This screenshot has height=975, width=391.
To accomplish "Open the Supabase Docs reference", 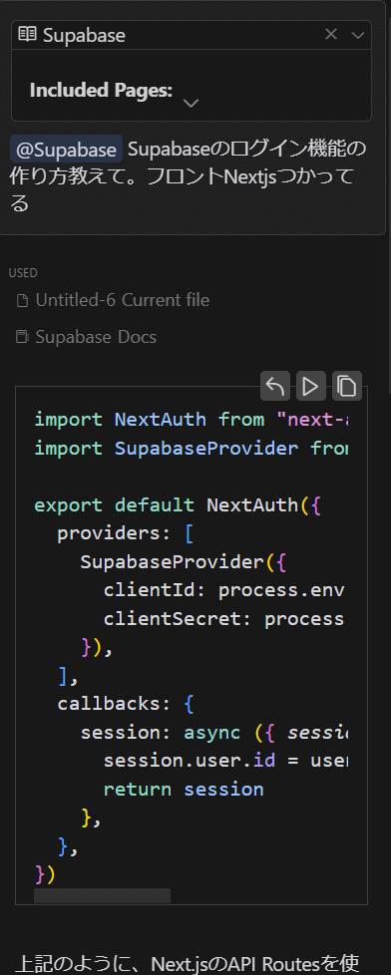I will [86, 337].
